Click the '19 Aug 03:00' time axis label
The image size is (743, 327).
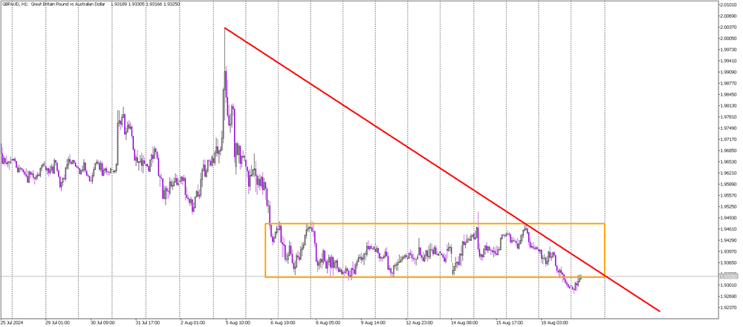tap(555, 323)
